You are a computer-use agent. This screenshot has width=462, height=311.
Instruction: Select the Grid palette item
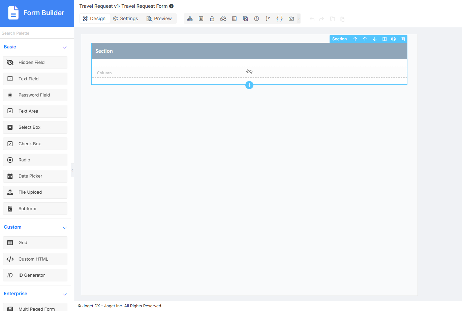[35, 243]
